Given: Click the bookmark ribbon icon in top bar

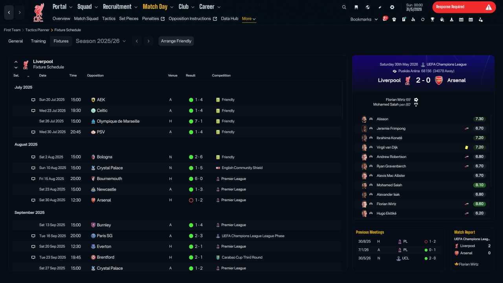Looking at the screenshot, I should pos(356,7).
